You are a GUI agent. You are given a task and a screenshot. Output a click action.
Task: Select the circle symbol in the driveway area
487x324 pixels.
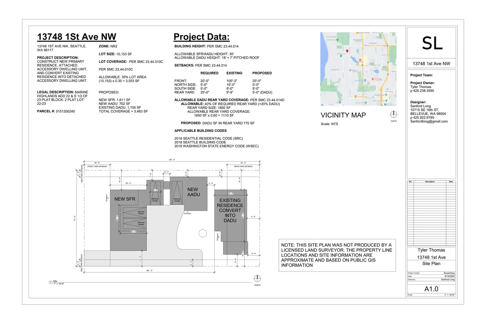[203, 233]
